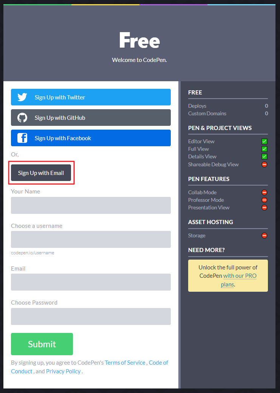Click red minus icon beside Professor Mode
Screen dimensions: 280x393
(264, 200)
